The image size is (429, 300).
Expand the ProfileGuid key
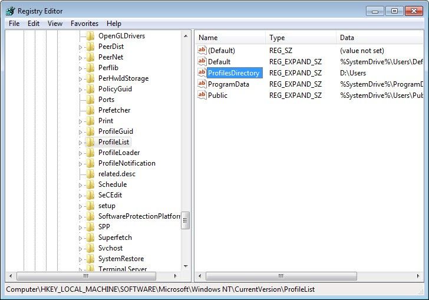click(x=80, y=132)
